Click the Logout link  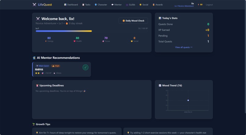209,5
